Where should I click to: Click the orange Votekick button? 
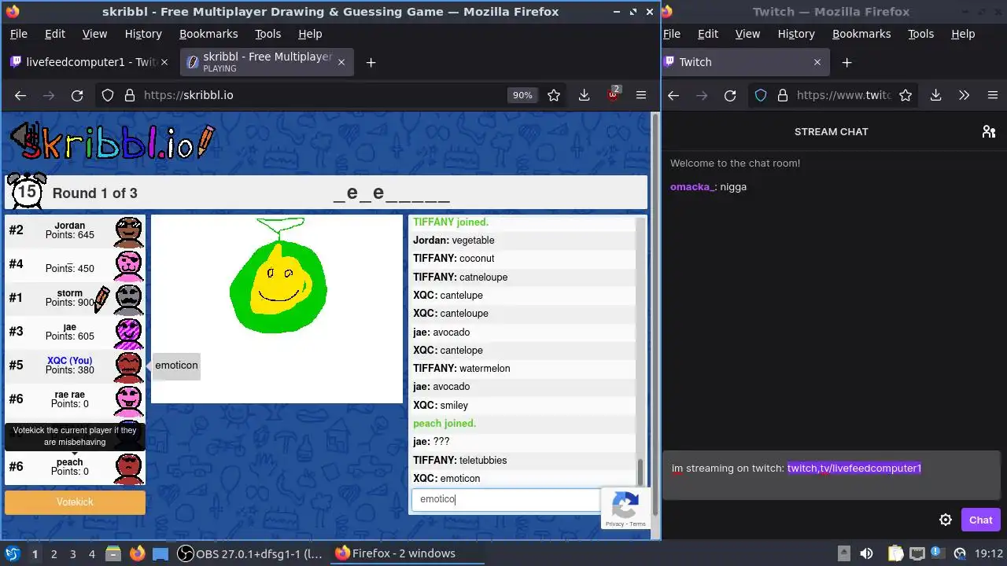point(75,502)
